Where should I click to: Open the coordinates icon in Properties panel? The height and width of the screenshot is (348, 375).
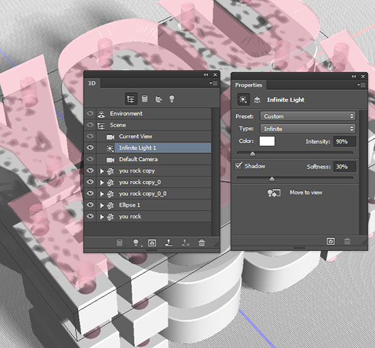click(x=257, y=100)
